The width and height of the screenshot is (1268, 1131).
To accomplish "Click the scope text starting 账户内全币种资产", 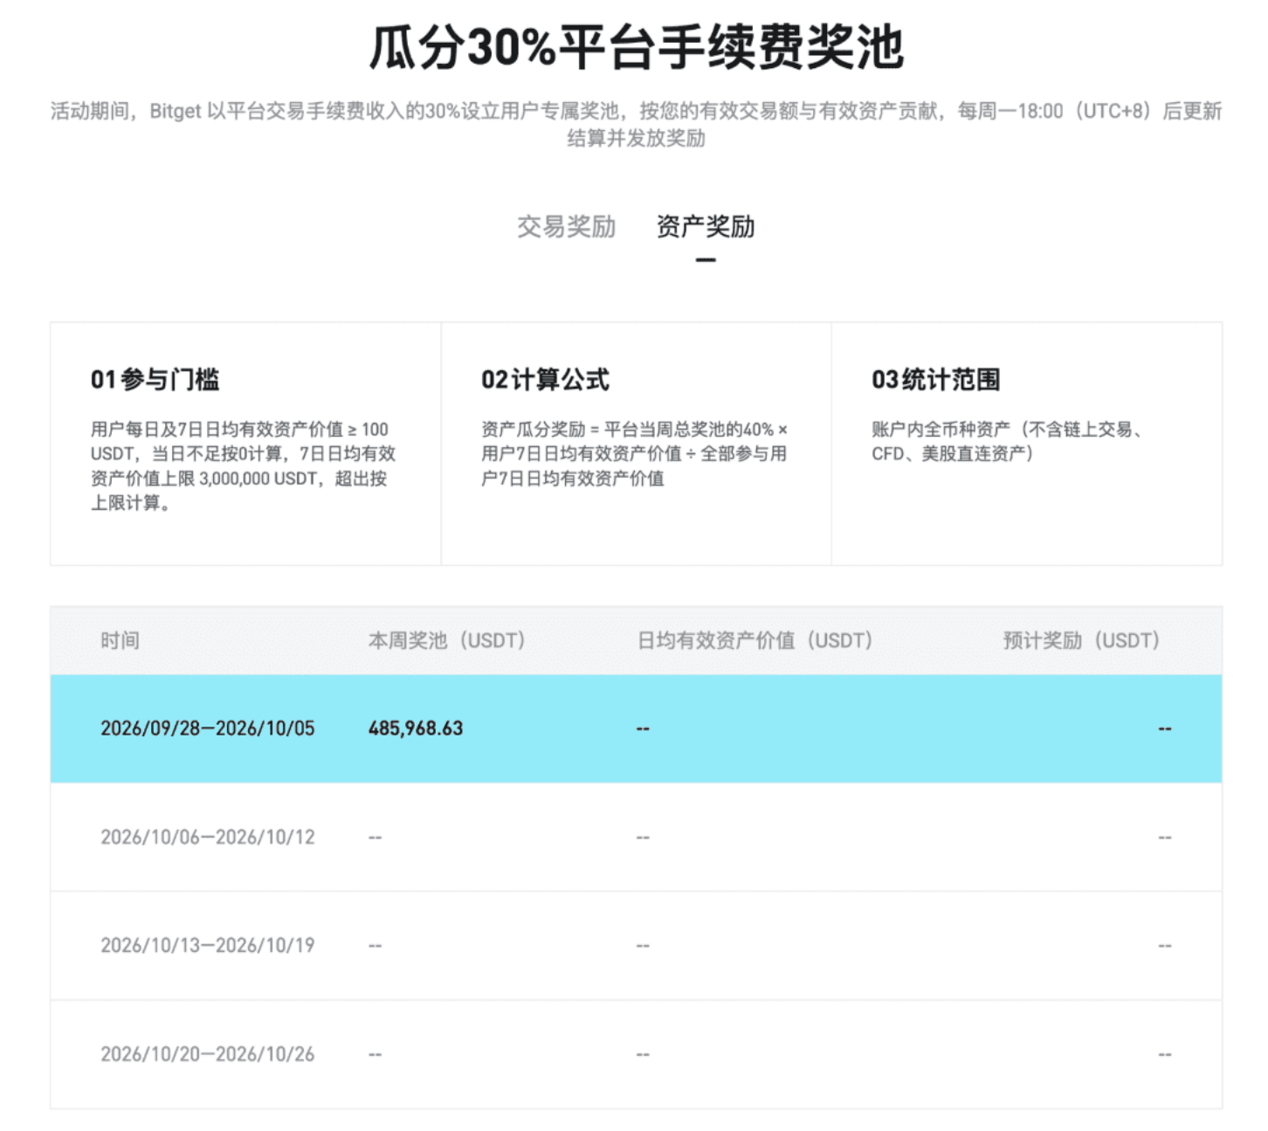I will coord(1008,441).
